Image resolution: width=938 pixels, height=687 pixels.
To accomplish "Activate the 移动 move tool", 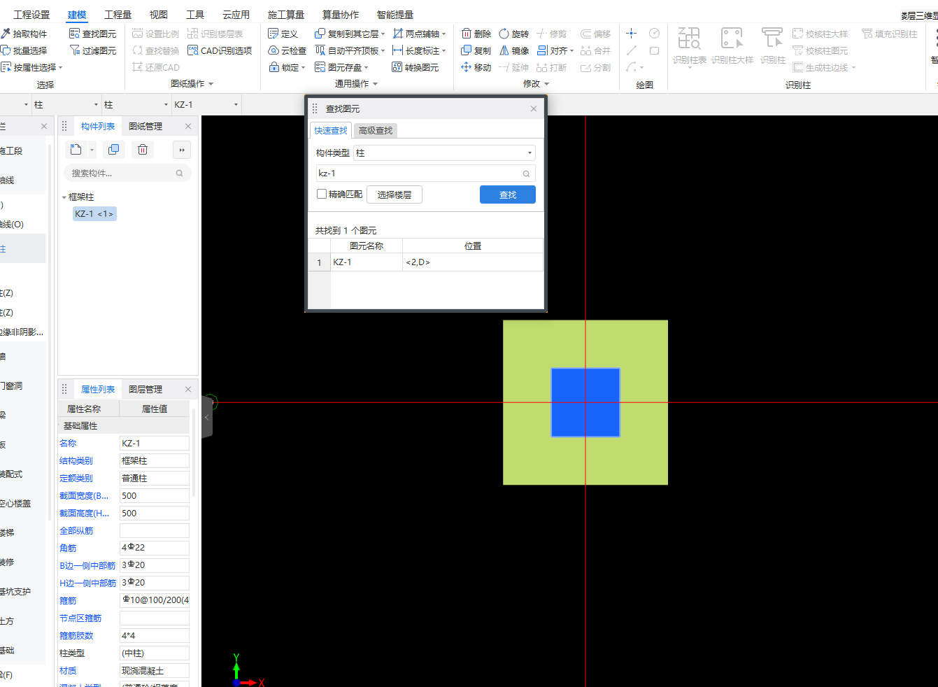I will tap(476, 67).
